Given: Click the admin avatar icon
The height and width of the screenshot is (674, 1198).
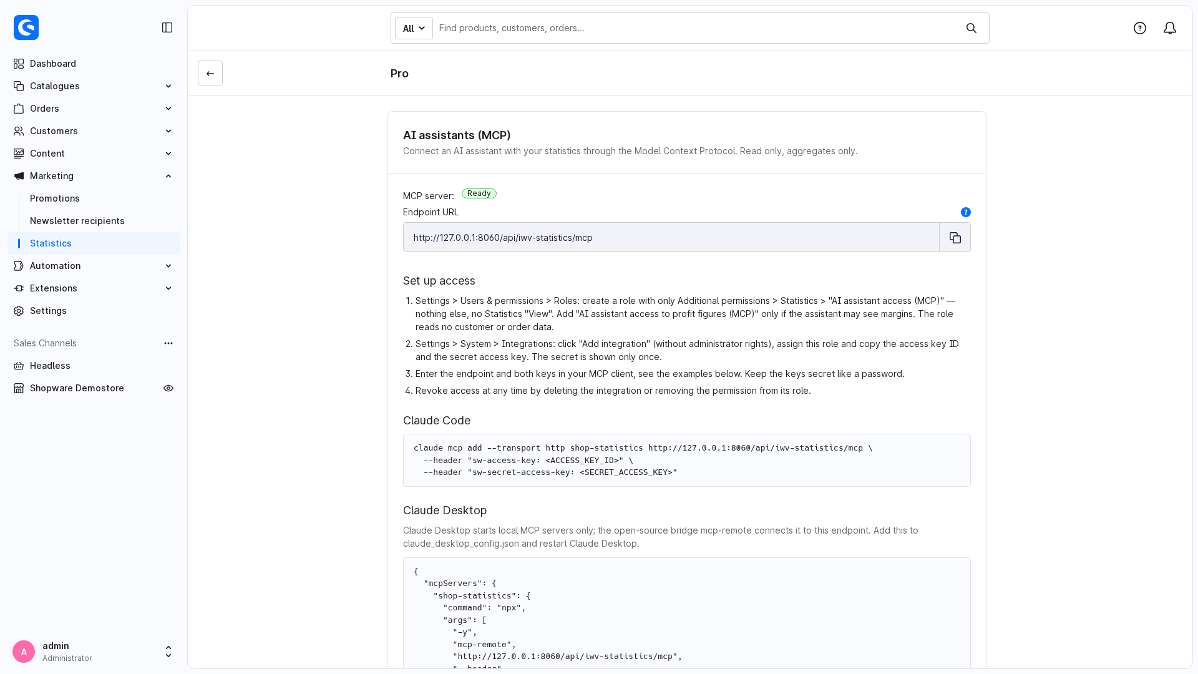Looking at the screenshot, I should click(x=24, y=652).
